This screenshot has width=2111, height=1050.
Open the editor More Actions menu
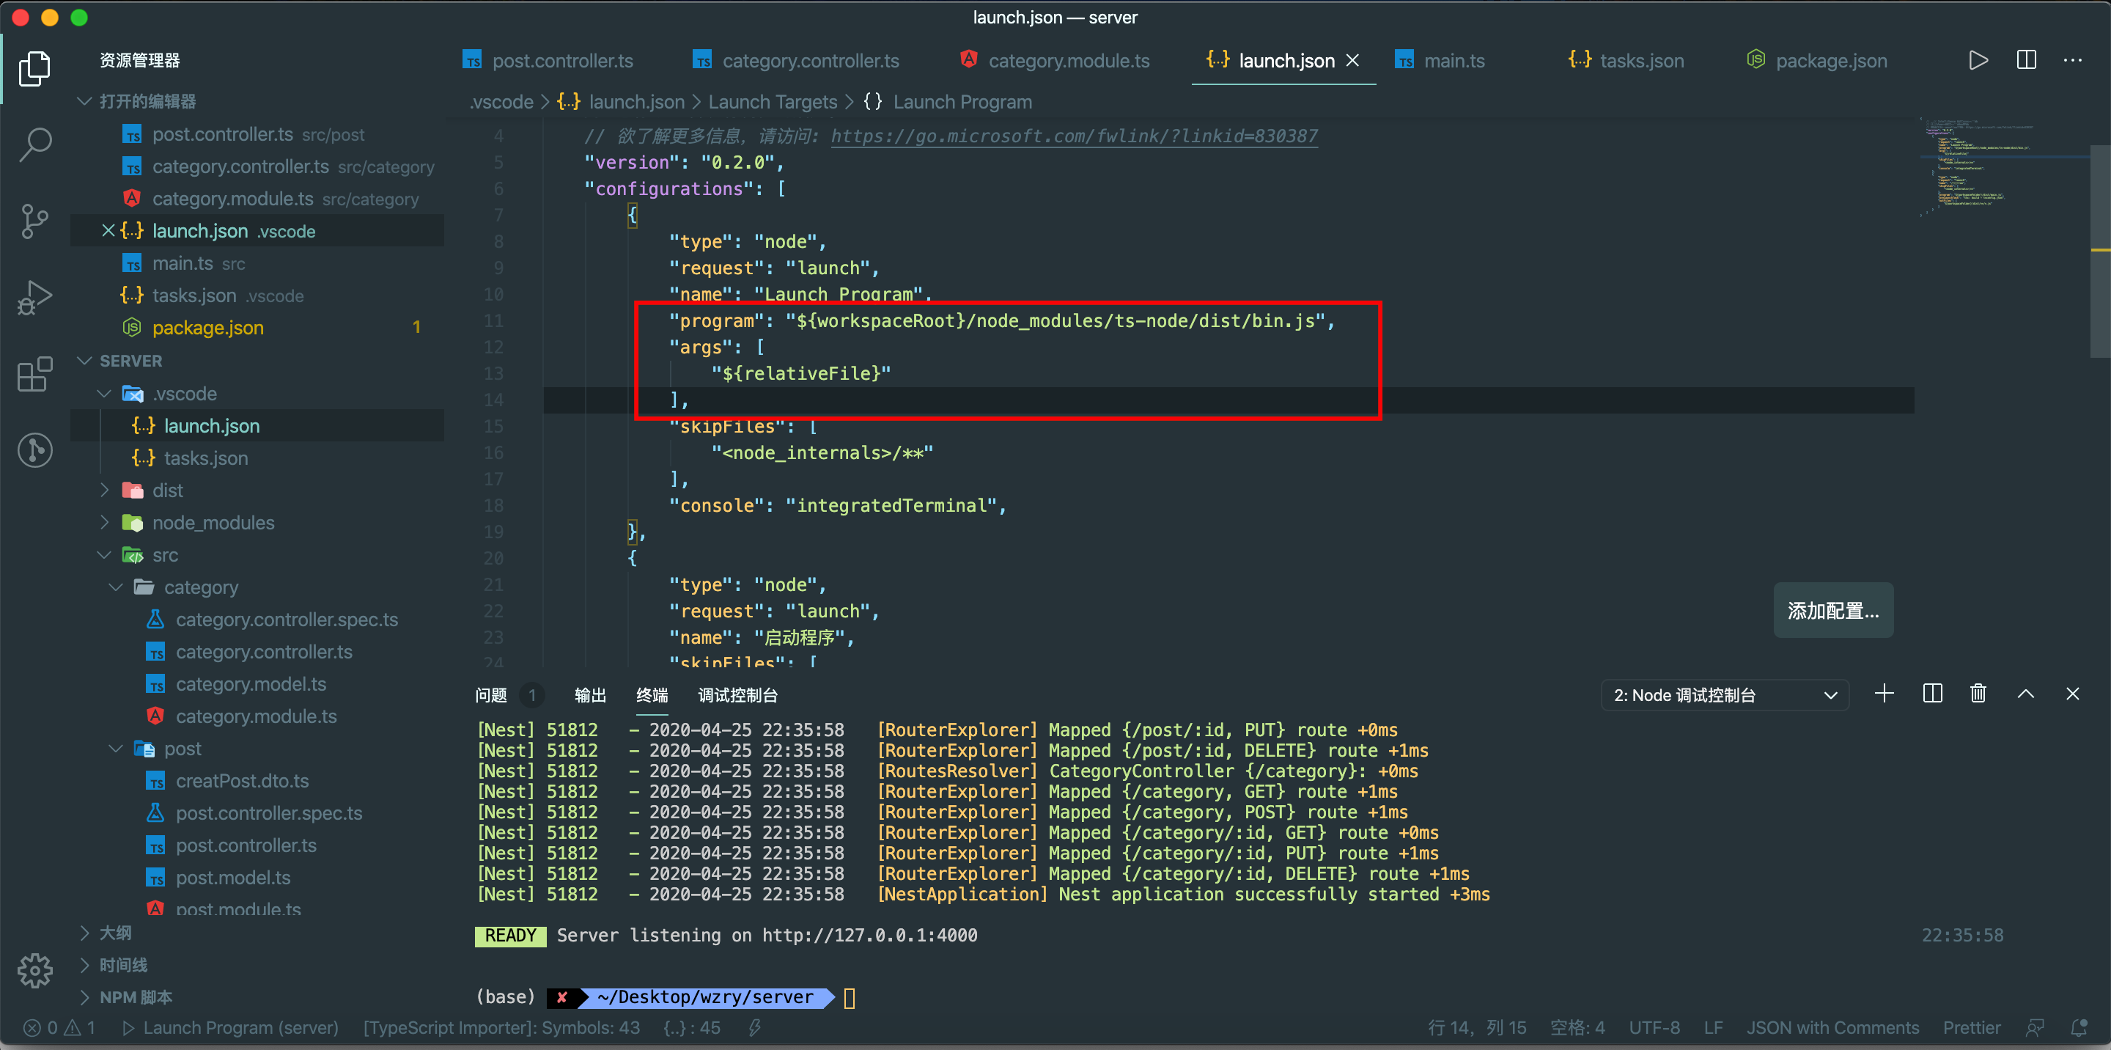coord(2072,61)
